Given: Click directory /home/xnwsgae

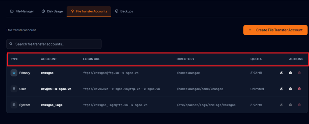Looking at the screenshot, I should 188,73.
